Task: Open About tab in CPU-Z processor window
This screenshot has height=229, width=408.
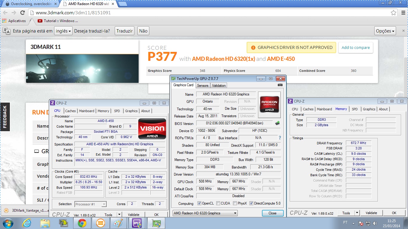Action: pos(145,111)
